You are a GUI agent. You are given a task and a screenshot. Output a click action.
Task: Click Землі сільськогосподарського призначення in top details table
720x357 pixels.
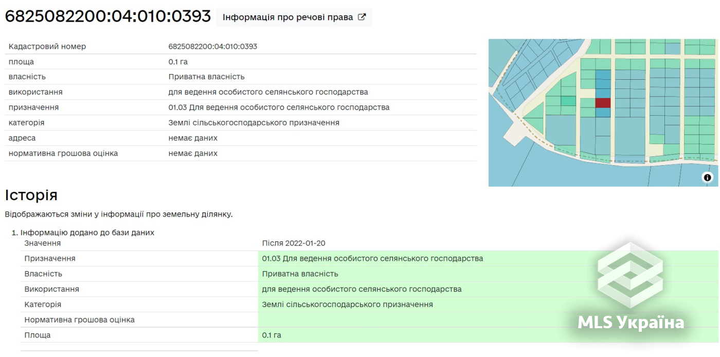(x=254, y=123)
